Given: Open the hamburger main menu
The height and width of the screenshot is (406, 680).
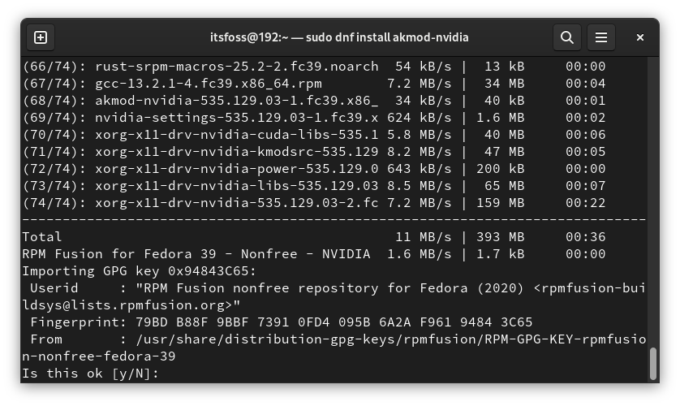Looking at the screenshot, I should tap(601, 37).
